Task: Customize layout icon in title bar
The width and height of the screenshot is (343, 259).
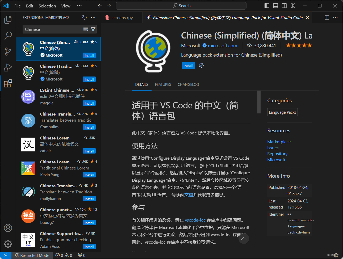Action: point(293,6)
